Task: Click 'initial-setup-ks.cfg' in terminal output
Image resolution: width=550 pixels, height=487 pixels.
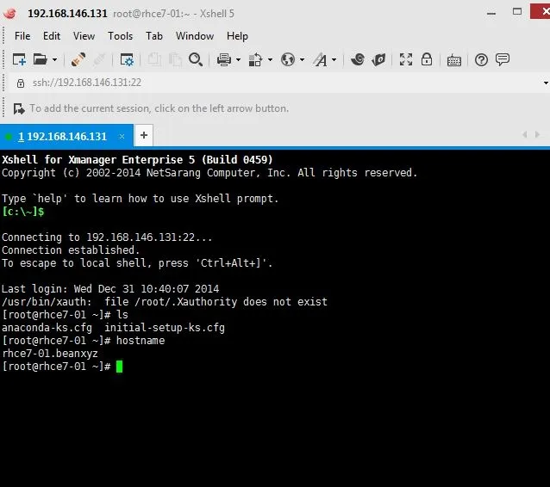Action: (x=165, y=328)
